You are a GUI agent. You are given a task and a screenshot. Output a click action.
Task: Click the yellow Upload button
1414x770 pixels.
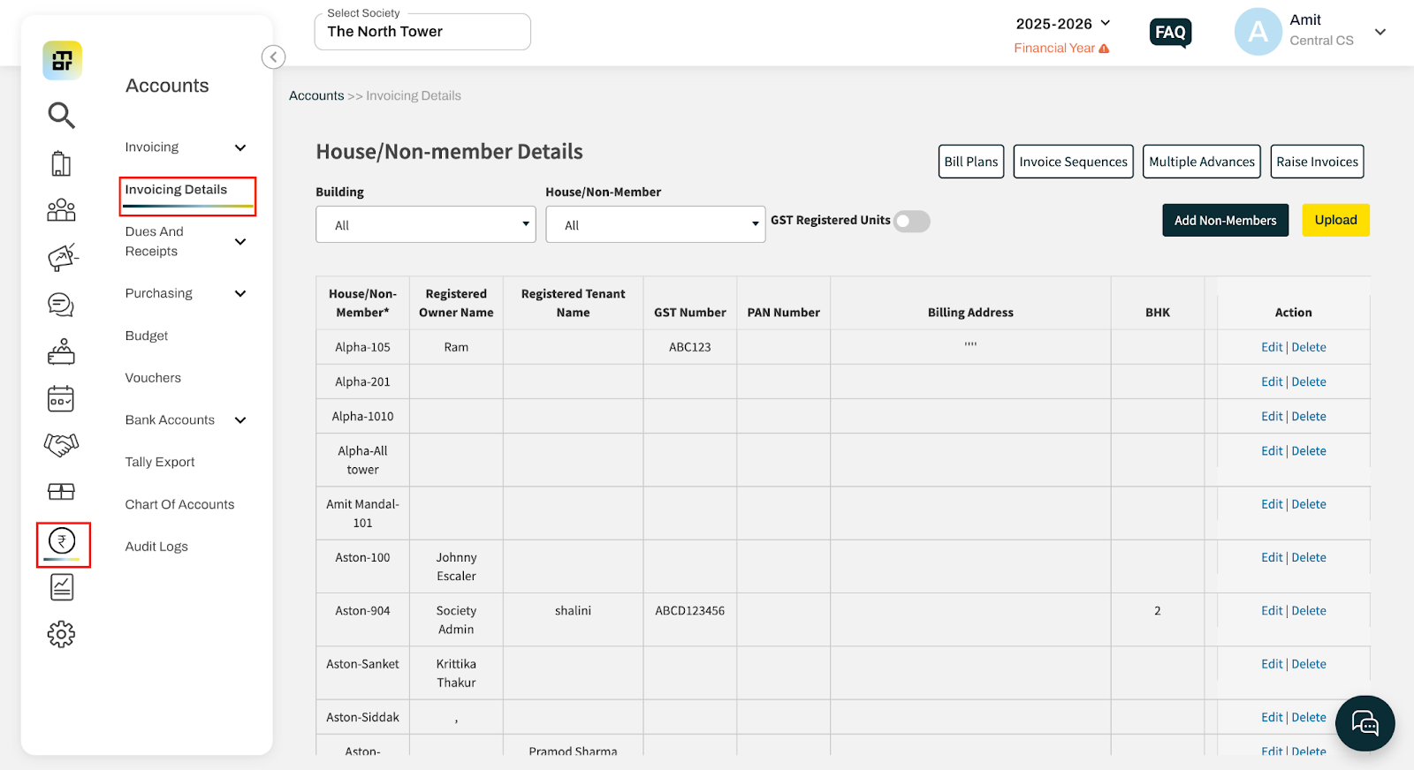pyautogui.click(x=1335, y=220)
